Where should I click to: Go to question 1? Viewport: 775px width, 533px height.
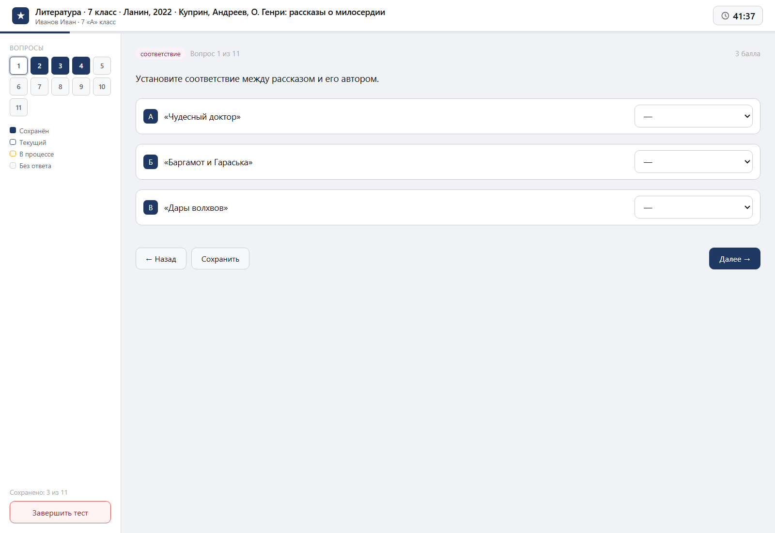(18, 66)
